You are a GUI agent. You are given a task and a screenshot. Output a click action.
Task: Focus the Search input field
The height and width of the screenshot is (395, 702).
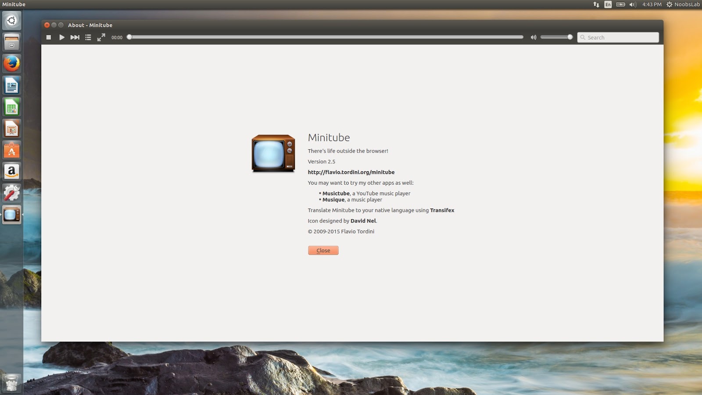pyautogui.click(x=618, y=37)
